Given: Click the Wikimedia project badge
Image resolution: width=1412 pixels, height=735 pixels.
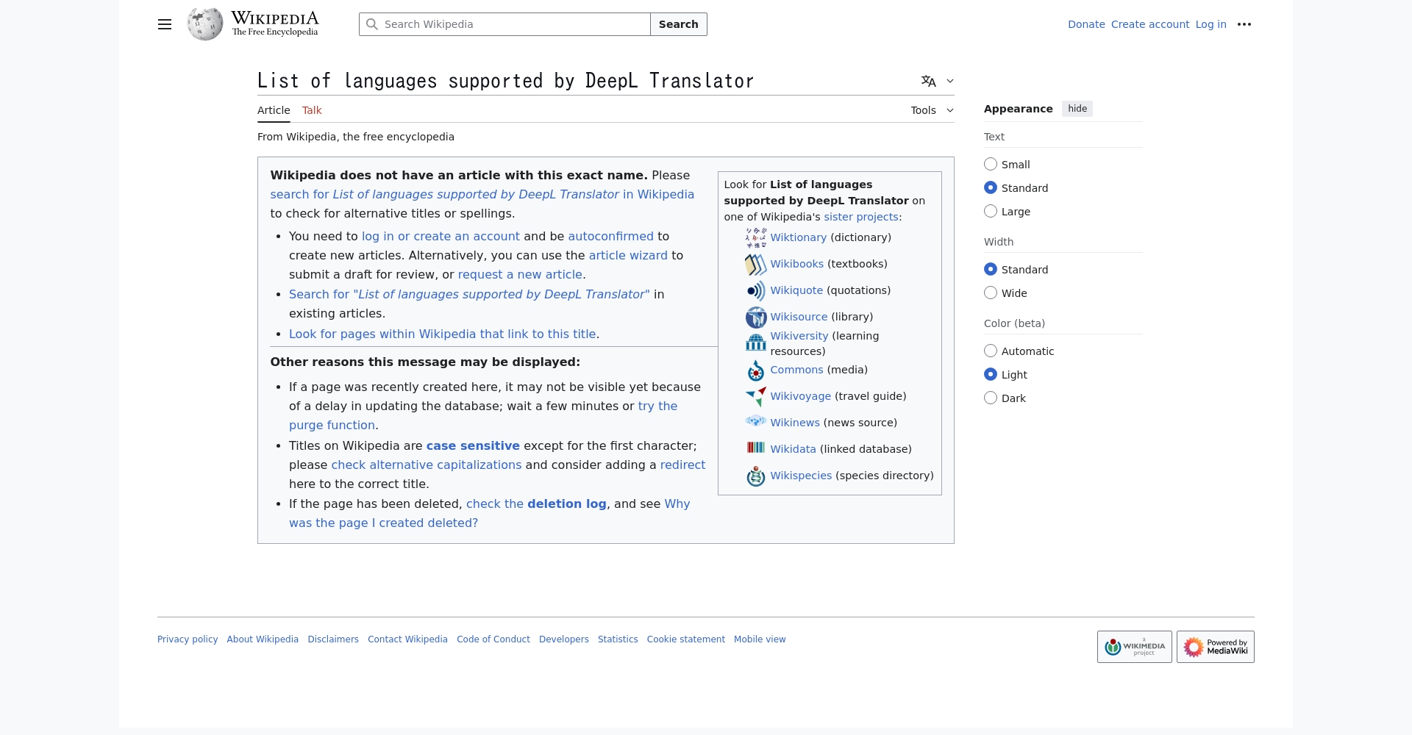Looking at the screenshot, I should pyautogui.click(x=1135, y=647).
